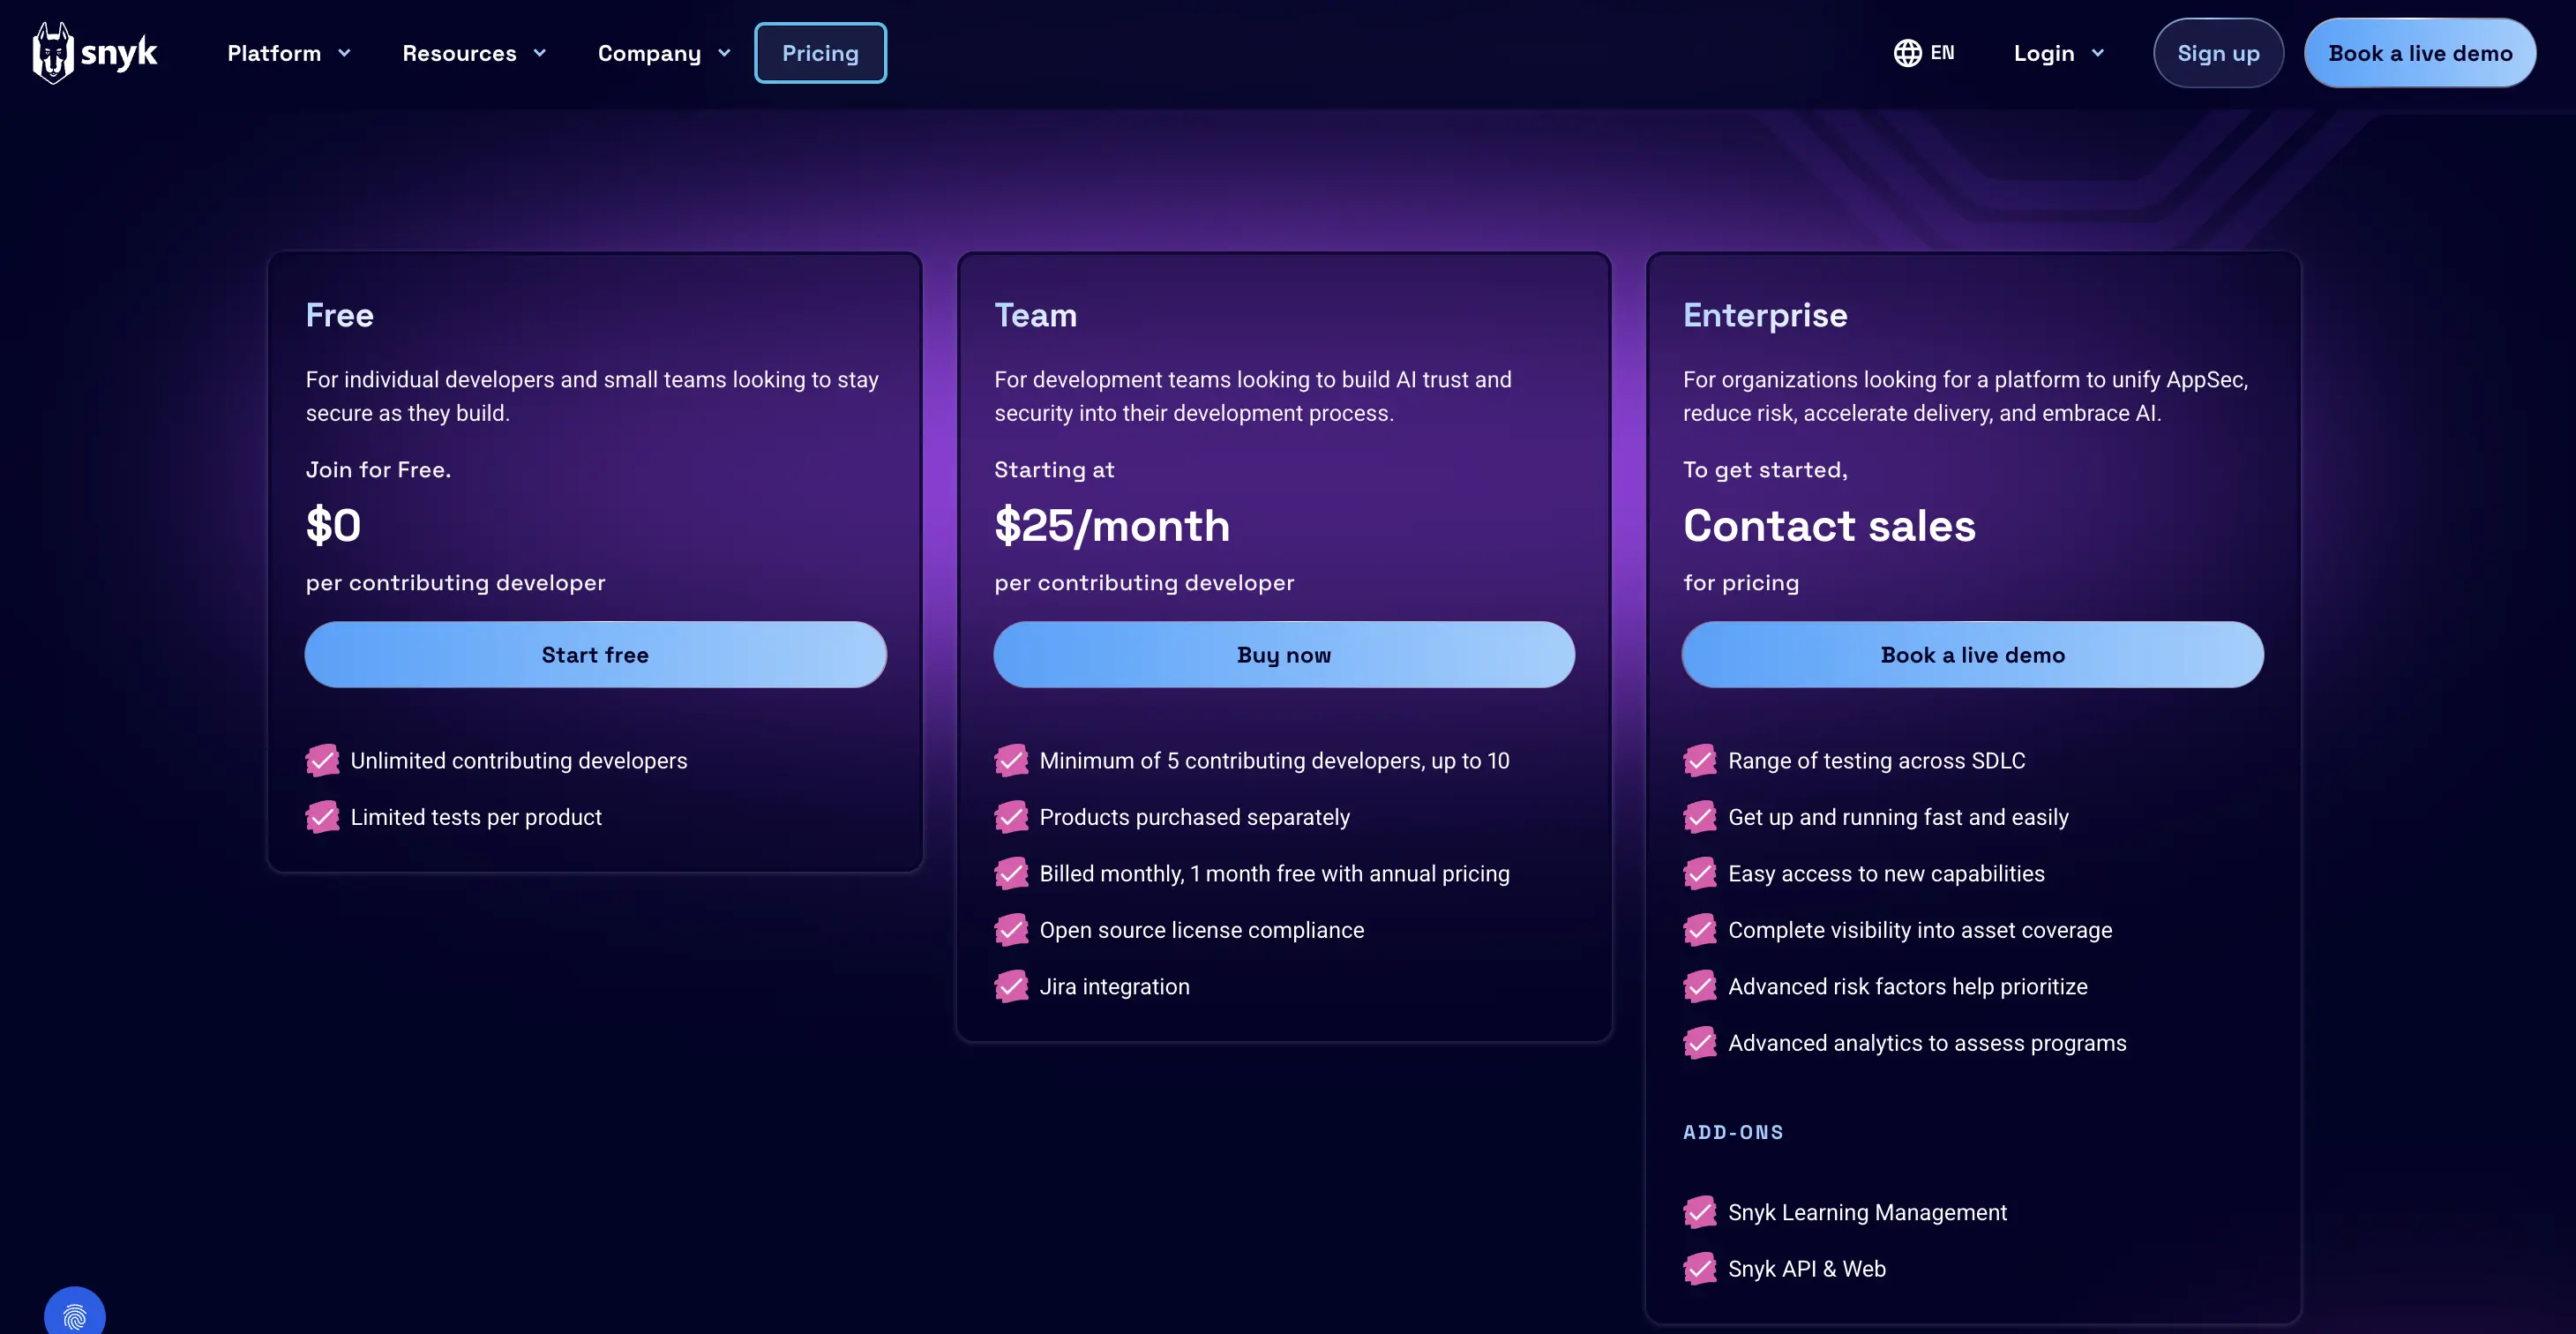
Task: Click the Start free button
Action: point(594,655)
